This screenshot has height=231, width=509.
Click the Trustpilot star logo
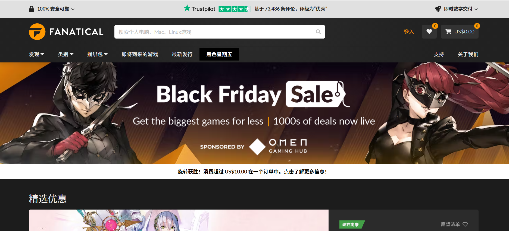tap(187, 8)
